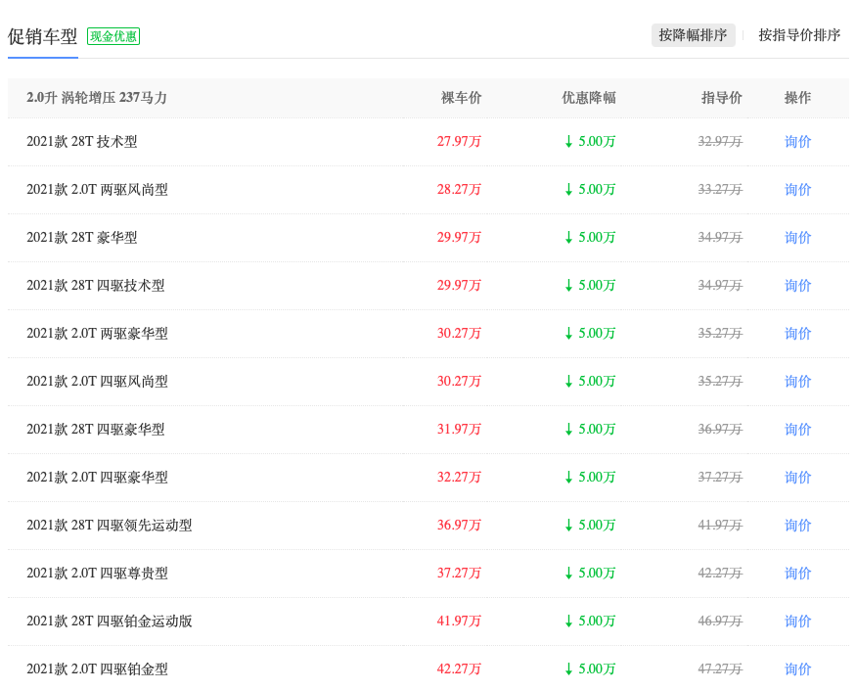Open model name 2021款 2.0T 四驱豪华型
The image size is (856, 691).
(x=97, y=478)
